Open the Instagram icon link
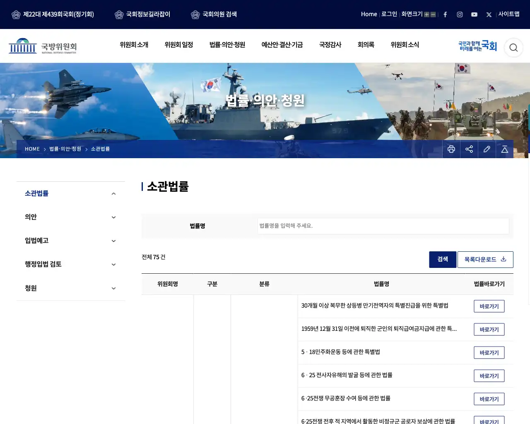The height and width of the screenshot is (424, 530). 460,14
